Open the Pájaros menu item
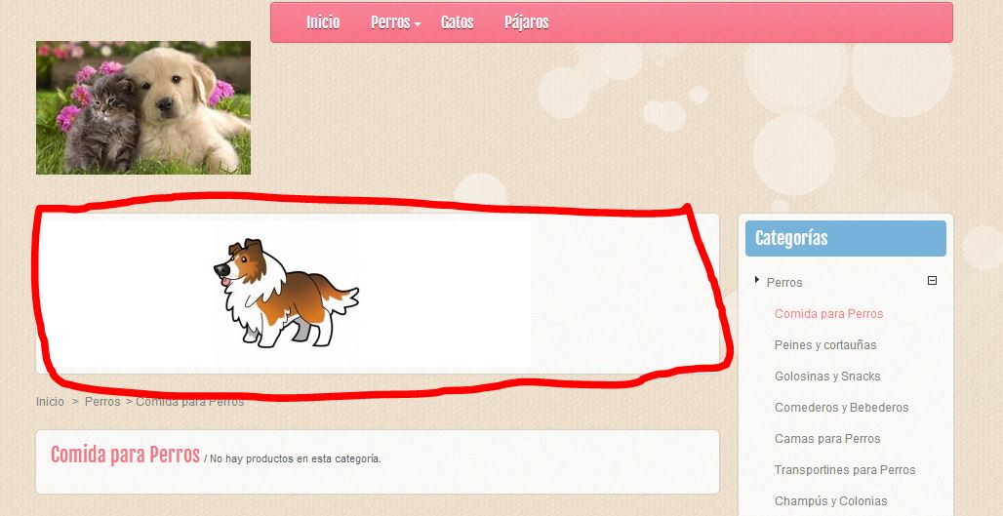 click(x=527, y=22)
